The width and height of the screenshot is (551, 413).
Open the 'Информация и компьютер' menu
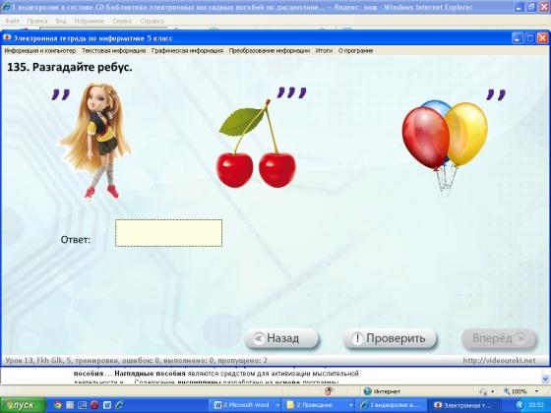(x=40, y=50)
